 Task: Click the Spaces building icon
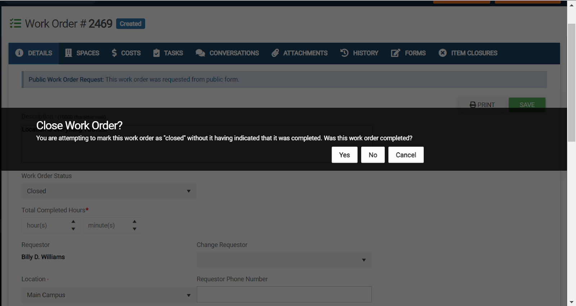[x=68, y=53]
